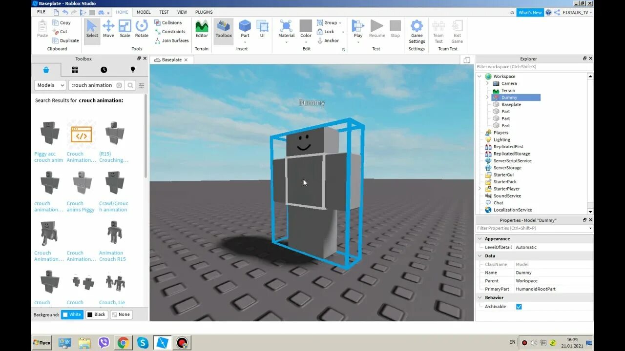Click Copy in Clipboard group
This screenshot has height=351, width=625.
[x=62, y=22]
